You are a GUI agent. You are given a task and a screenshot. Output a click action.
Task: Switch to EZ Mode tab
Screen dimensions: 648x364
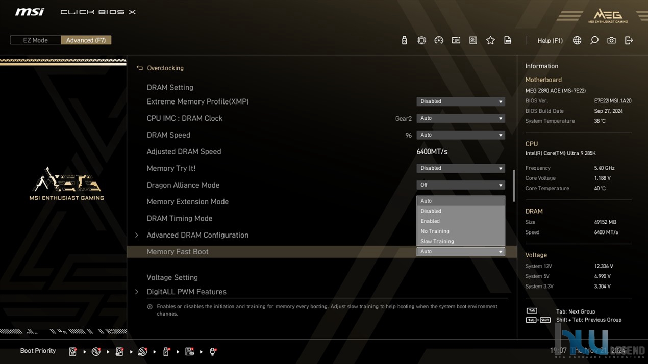pos(35,40)
